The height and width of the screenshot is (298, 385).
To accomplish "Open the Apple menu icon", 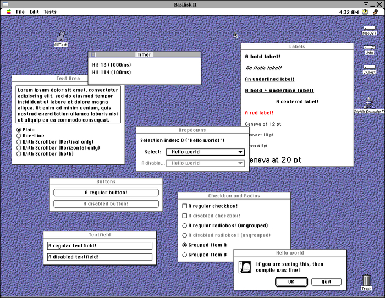I will (9, 12).
